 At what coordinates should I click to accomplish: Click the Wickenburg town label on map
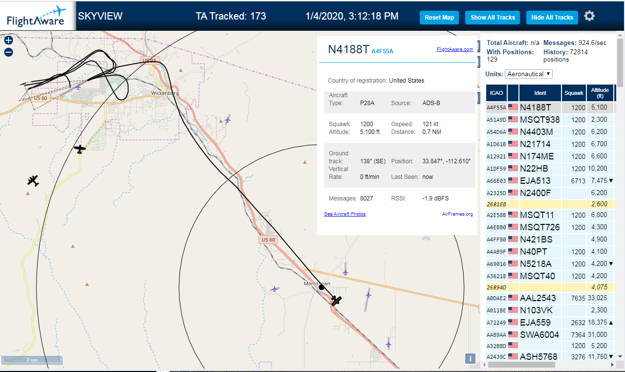pyautogui.click(x=165, y=93)
